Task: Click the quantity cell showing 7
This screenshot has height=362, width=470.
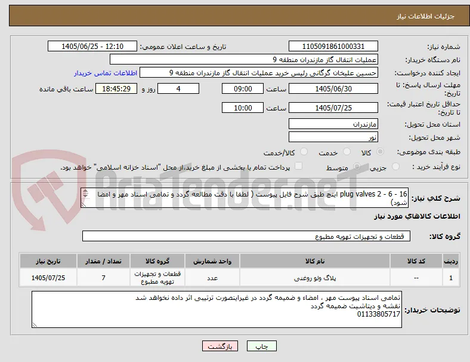Action: tap(103, 278)
